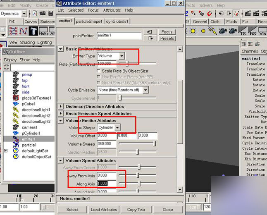
Task: Toggle Scale Rate By Object Size checkbox
Action: (98, 71)
